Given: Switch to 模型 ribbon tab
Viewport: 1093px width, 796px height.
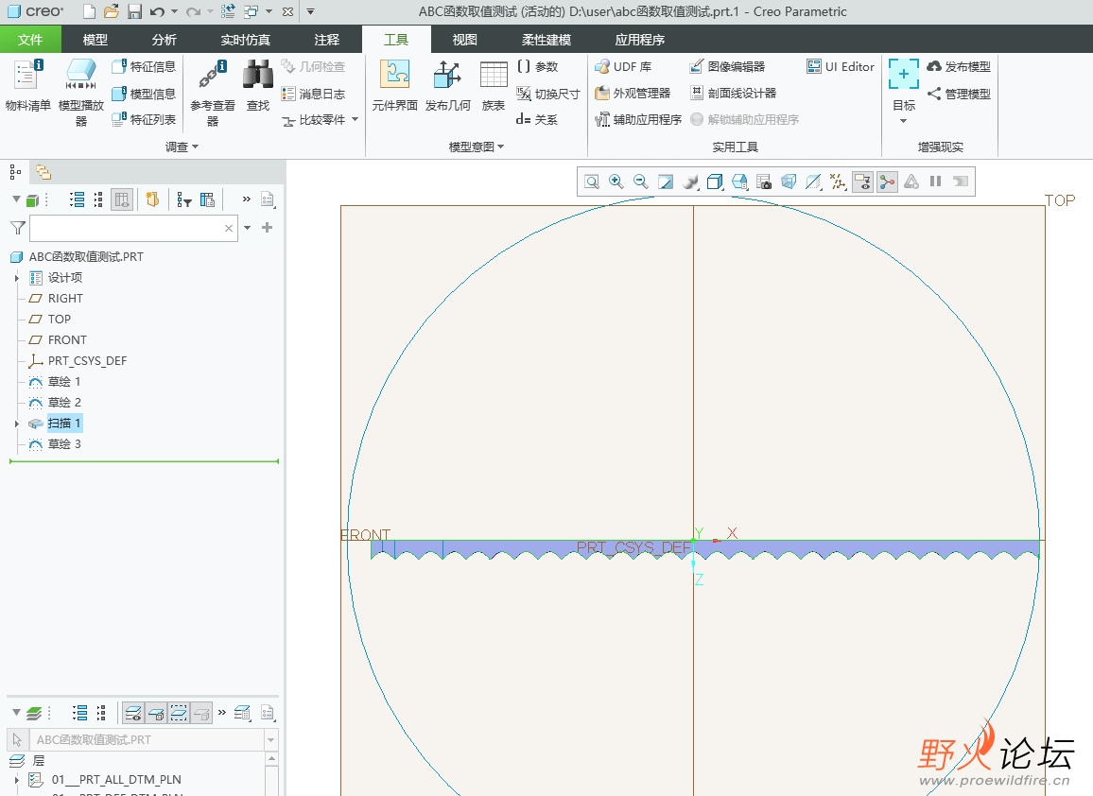Looking at the screenshot, I should [95, 40].
